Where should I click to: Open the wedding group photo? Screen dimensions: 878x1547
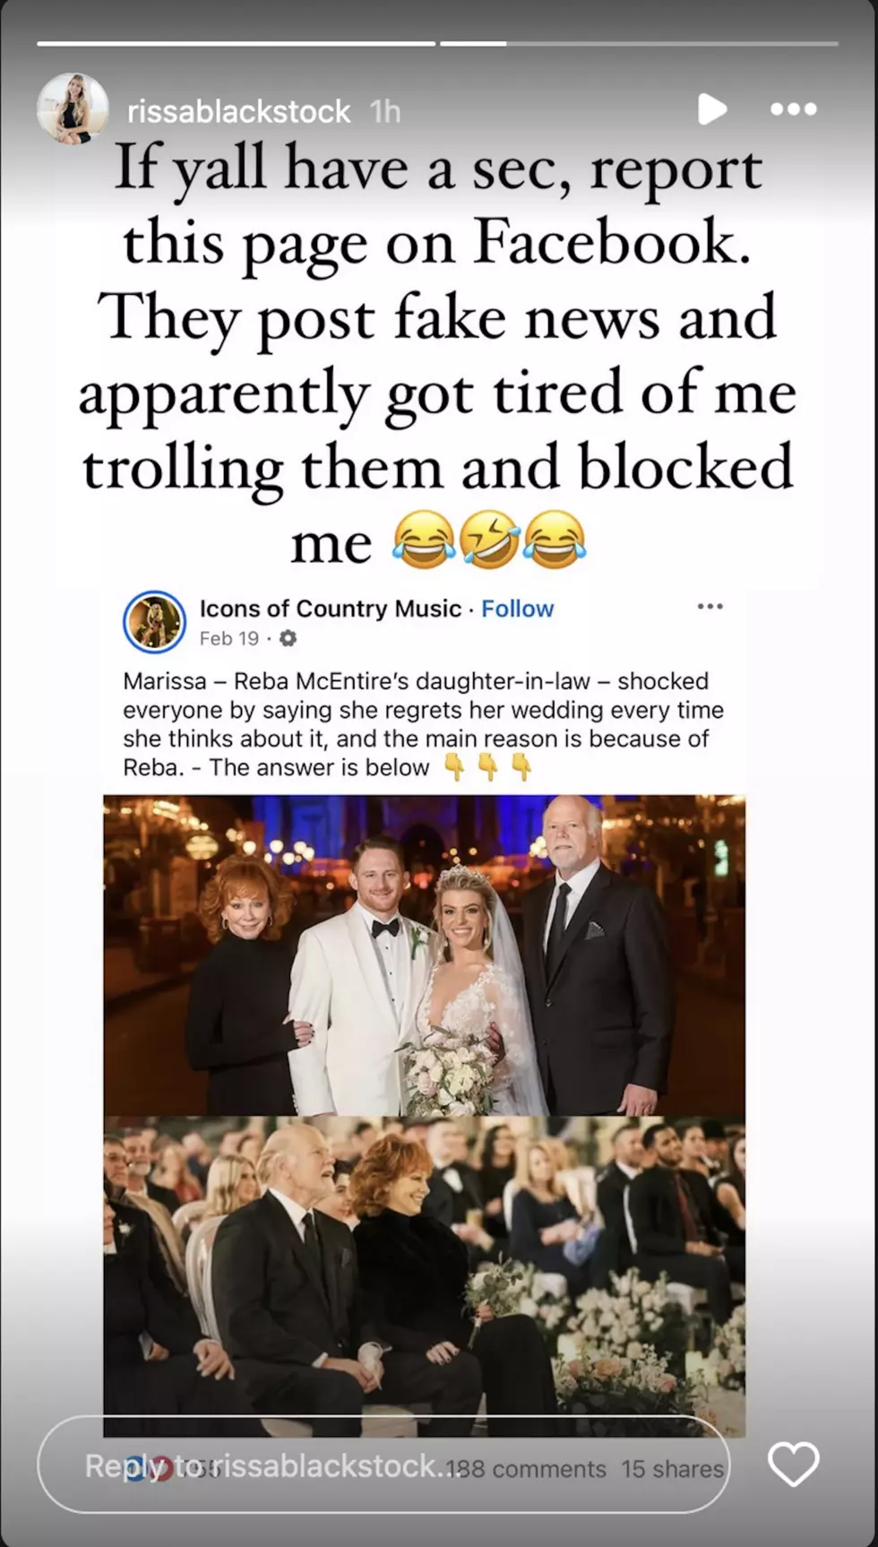point(425,955)
